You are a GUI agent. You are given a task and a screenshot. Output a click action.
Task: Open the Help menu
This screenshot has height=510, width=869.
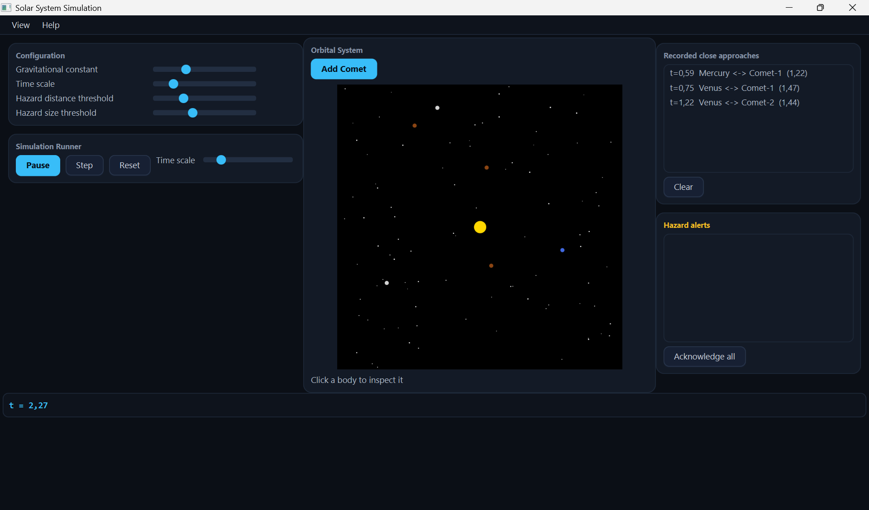point(51,25)
